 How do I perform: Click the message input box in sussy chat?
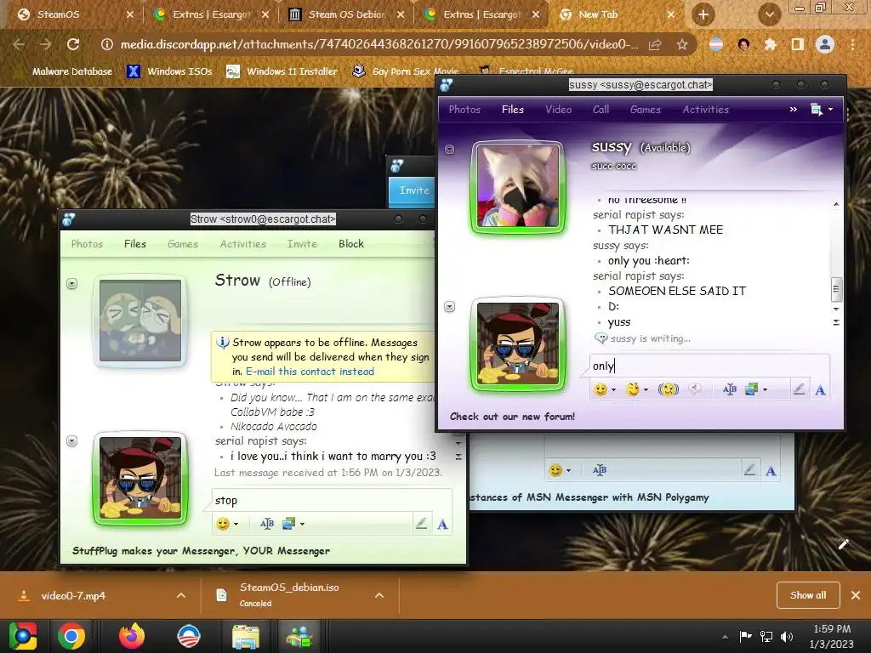click(709, 366)
